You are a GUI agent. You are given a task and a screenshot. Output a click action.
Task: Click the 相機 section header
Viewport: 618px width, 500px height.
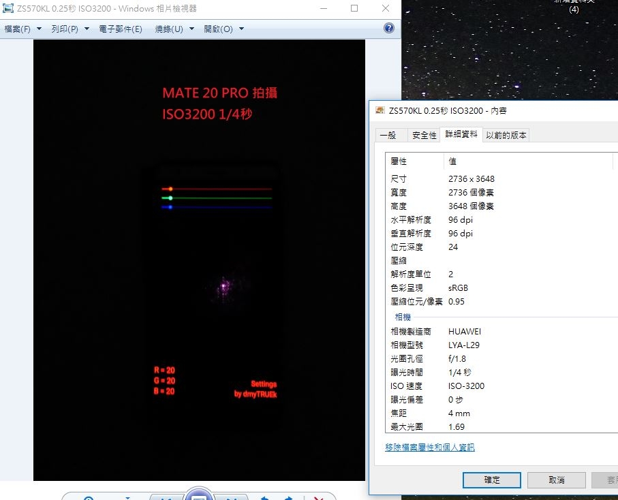[403, 317]
